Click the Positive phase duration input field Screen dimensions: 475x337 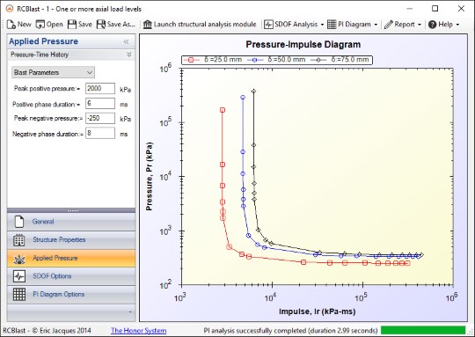point(100,103)
